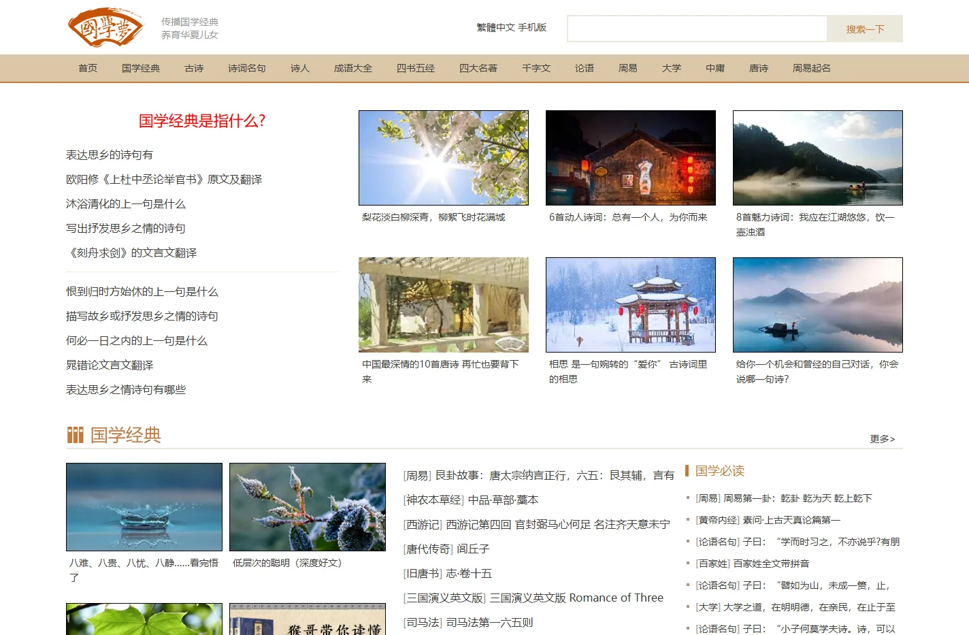
Task: Open 描写故乡或抒发思乡之情的诗句 link
Action: click(x=142, y=316)
